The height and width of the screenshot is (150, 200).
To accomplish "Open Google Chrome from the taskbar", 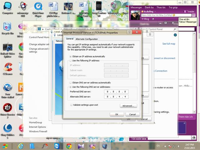I will 69,146.
